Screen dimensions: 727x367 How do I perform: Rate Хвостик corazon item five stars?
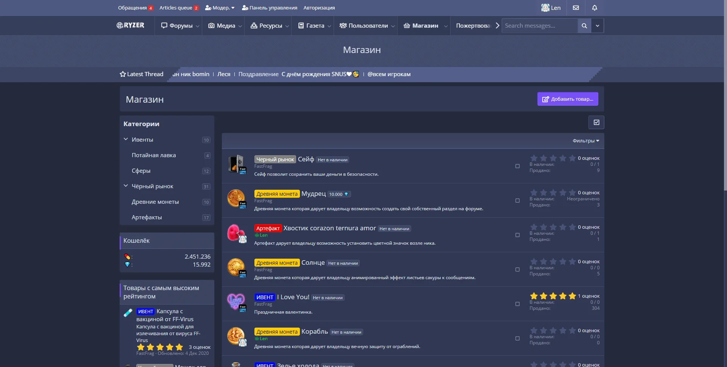pos(572,227)
